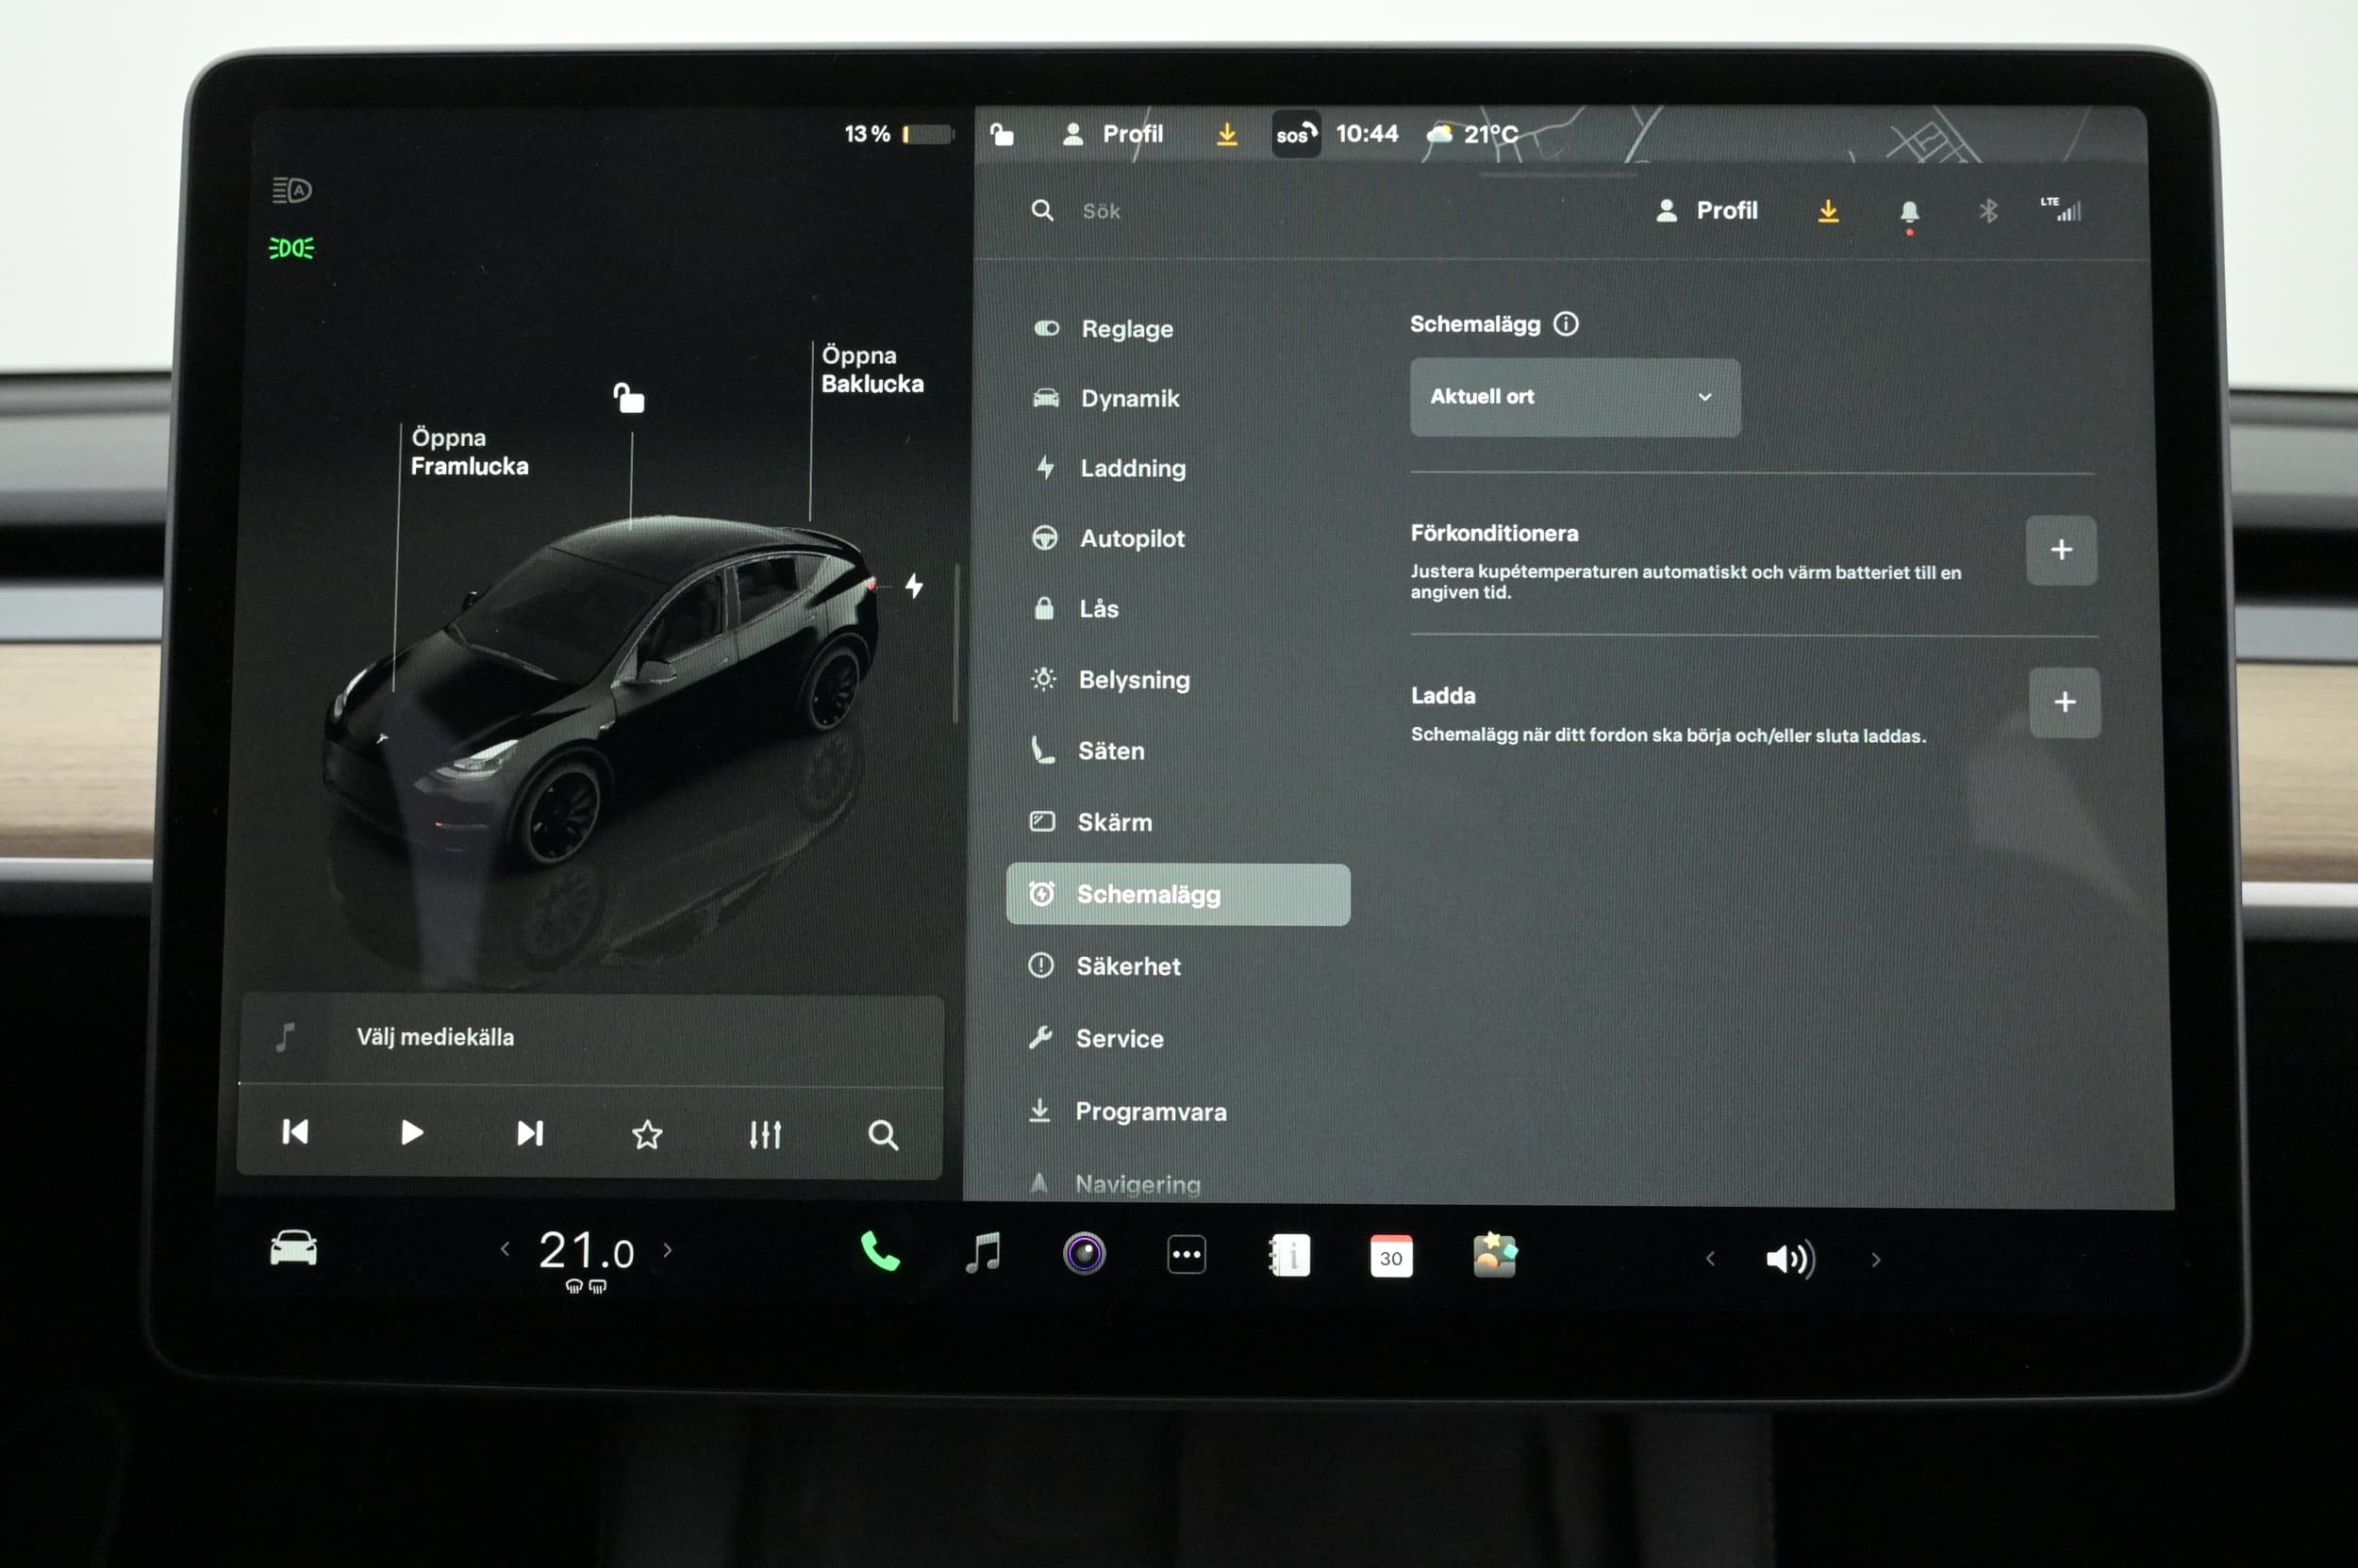2358x1568 pixels.
Task: Open Bluetooth settings icon
Action: (x=1988, y=211)
